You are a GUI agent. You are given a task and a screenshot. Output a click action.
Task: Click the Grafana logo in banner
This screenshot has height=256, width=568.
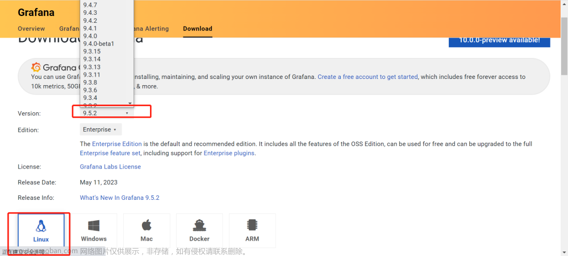[x=36, y=68]
